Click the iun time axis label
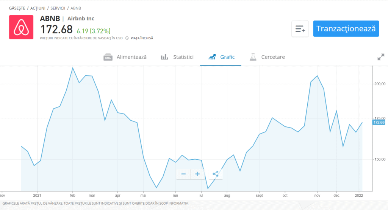The width and height of the screenshot is (388, 210). [x=175, y=195]
